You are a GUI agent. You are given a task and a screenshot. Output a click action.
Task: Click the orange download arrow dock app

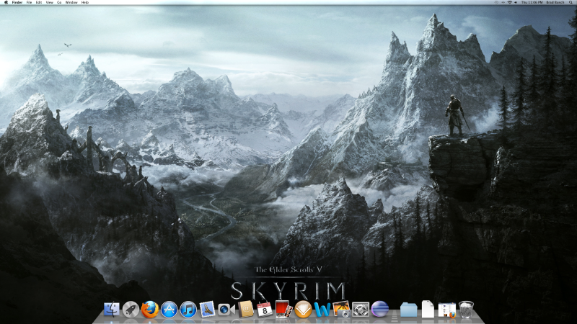point(303,310)
